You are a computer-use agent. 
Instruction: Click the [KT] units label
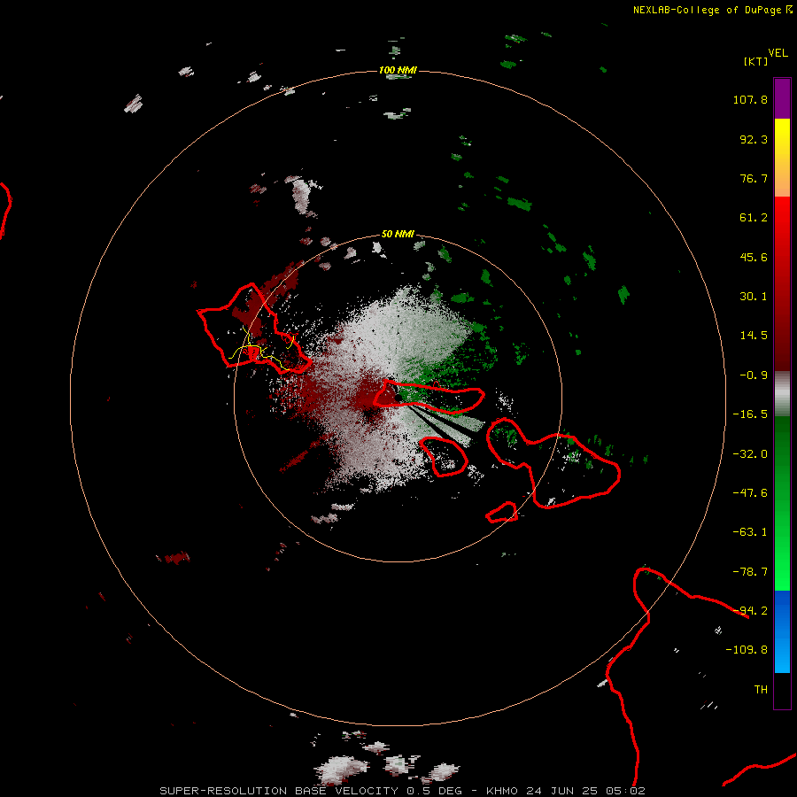pyautogui.click(x=756, y=61)
